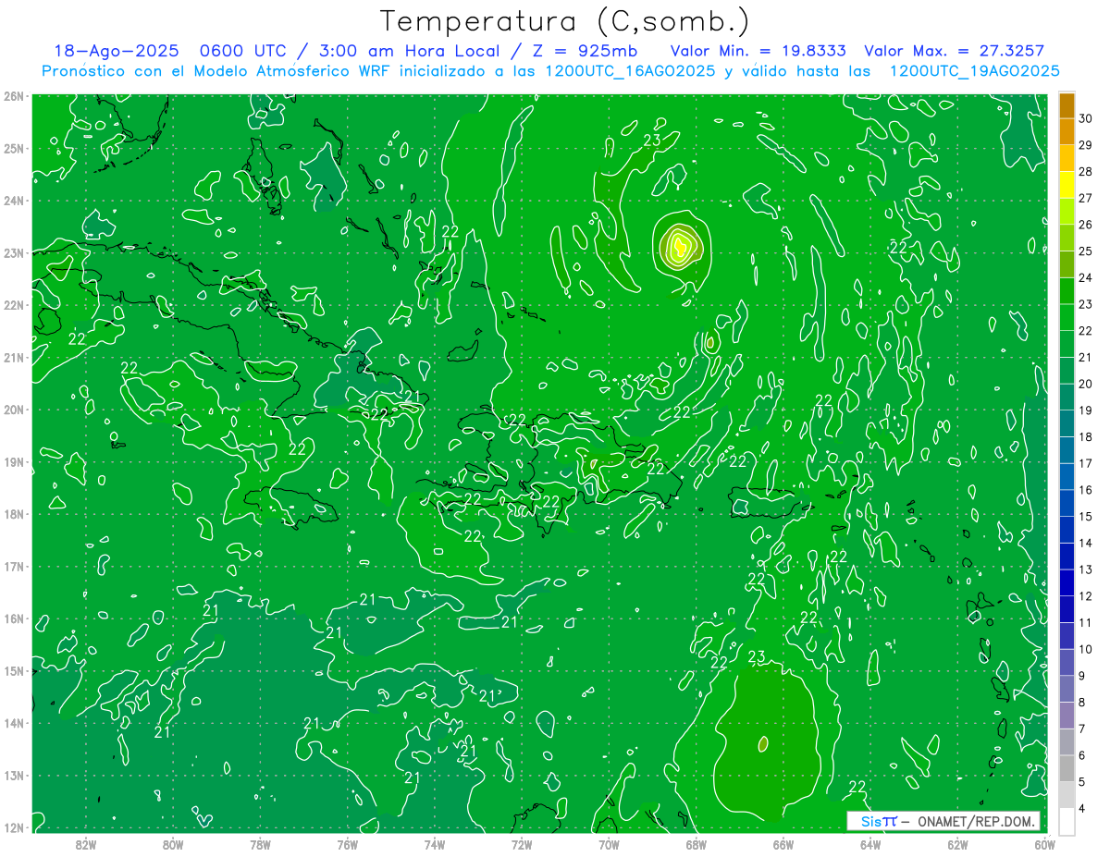
Task: Click the colorbar scale value 18
Action: (1085, 436)
